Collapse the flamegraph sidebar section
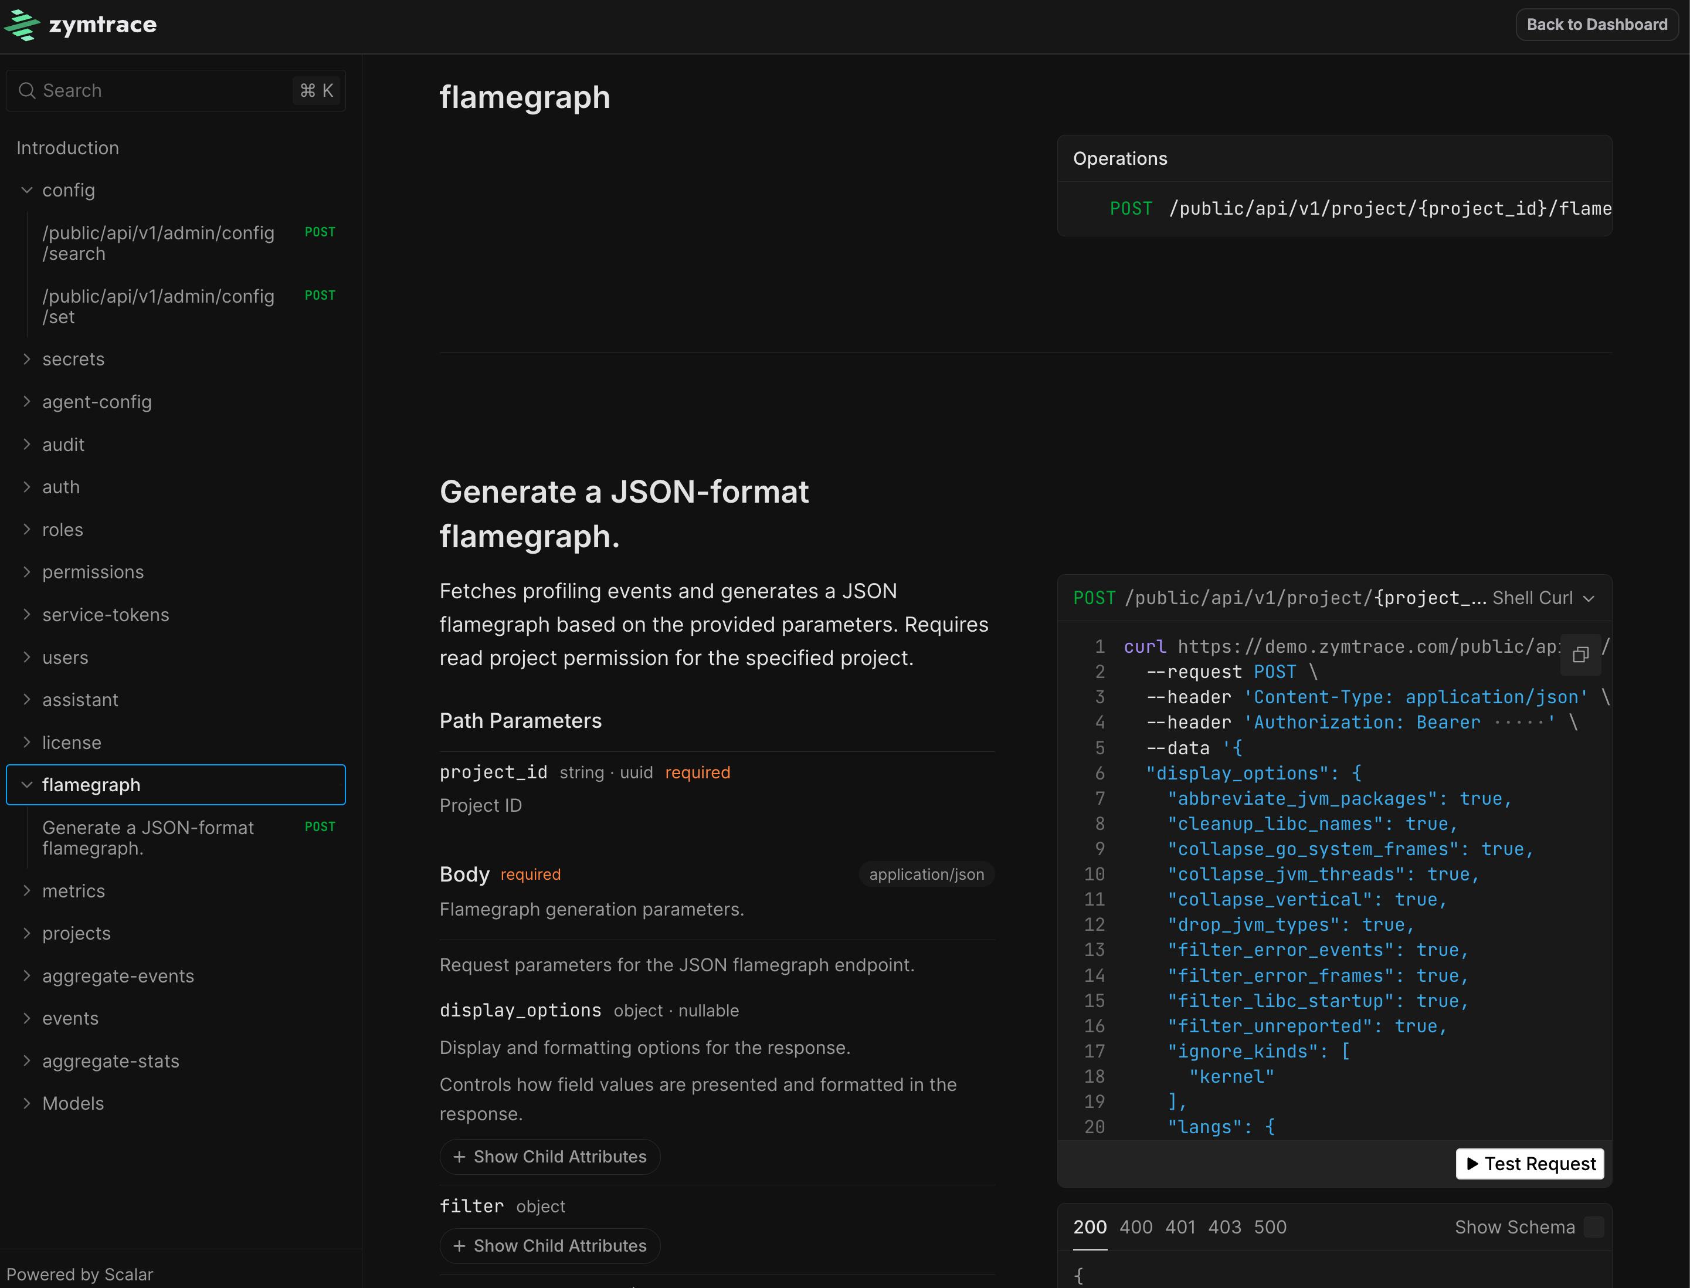 click(x=27, y=785)
